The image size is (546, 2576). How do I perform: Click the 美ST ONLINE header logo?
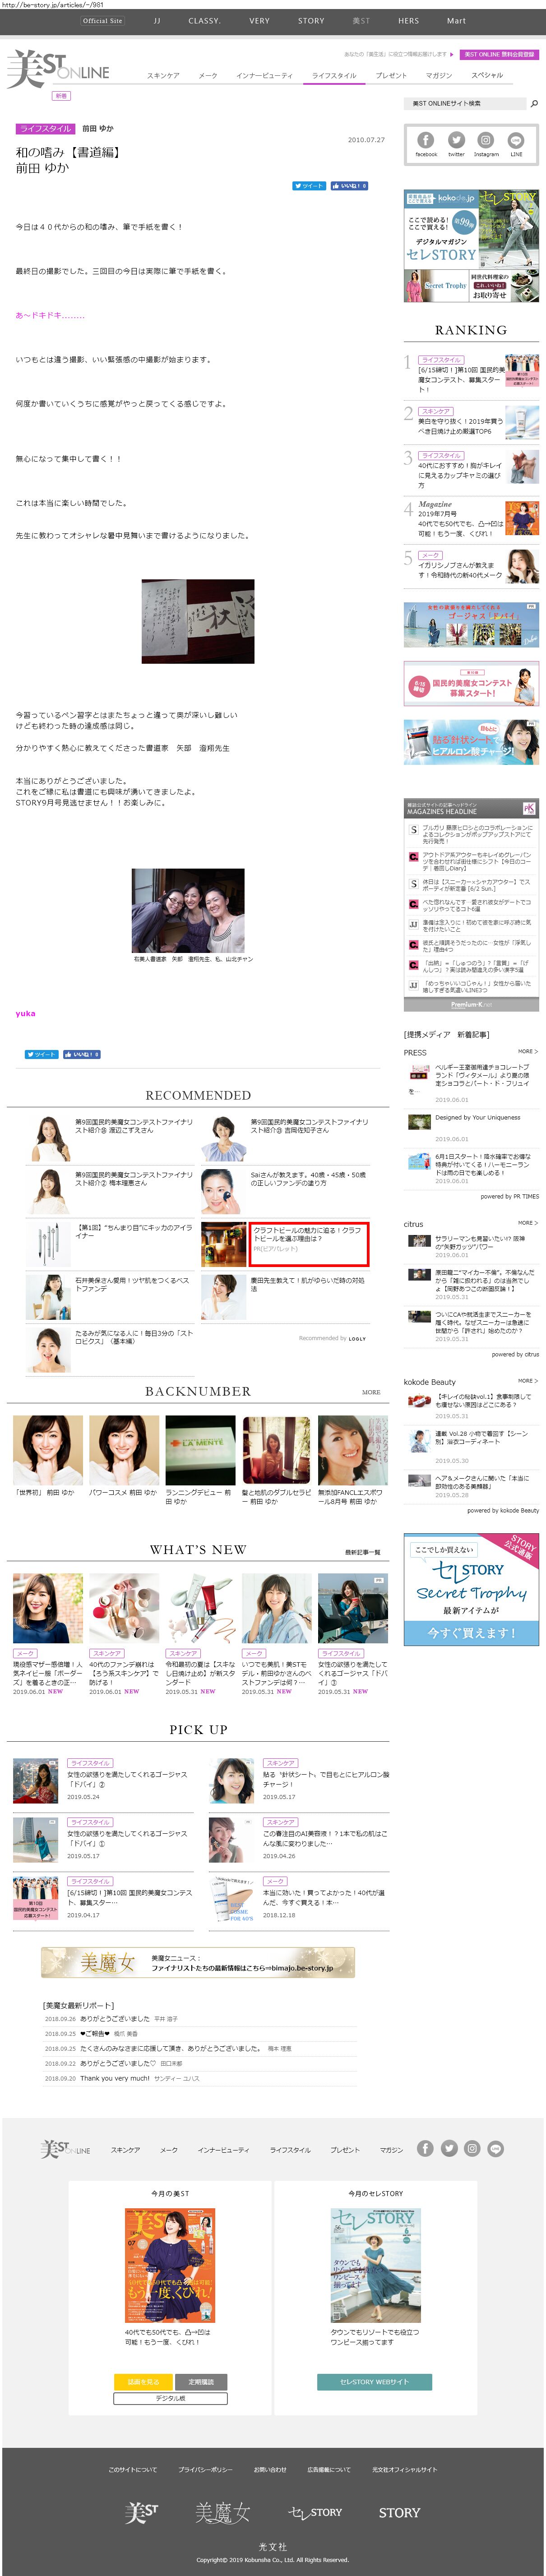(x=58, y=69)
